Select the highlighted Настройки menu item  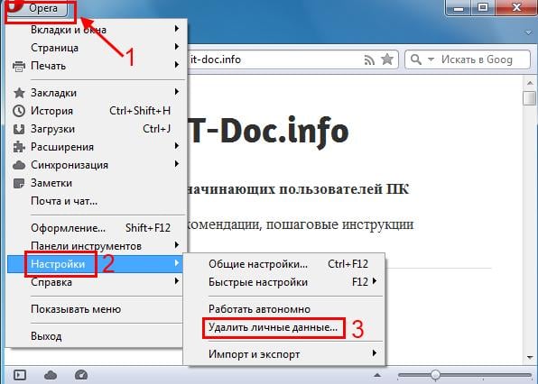95,264
